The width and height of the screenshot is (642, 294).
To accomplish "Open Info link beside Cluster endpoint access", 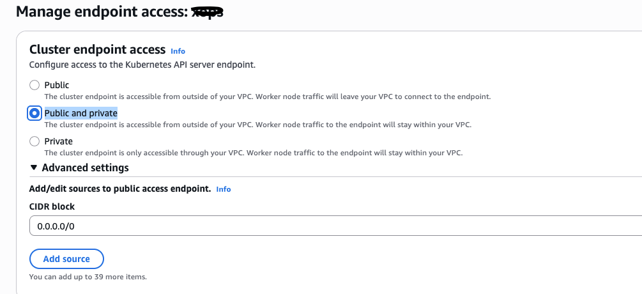I will pyautogui.click(x=178, y=51).
